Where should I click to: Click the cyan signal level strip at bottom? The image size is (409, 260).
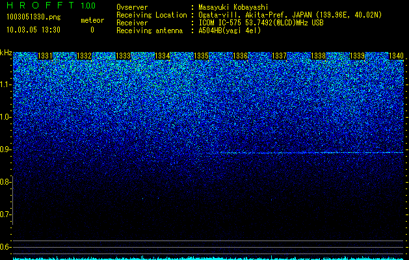click(x=208, y=258)
